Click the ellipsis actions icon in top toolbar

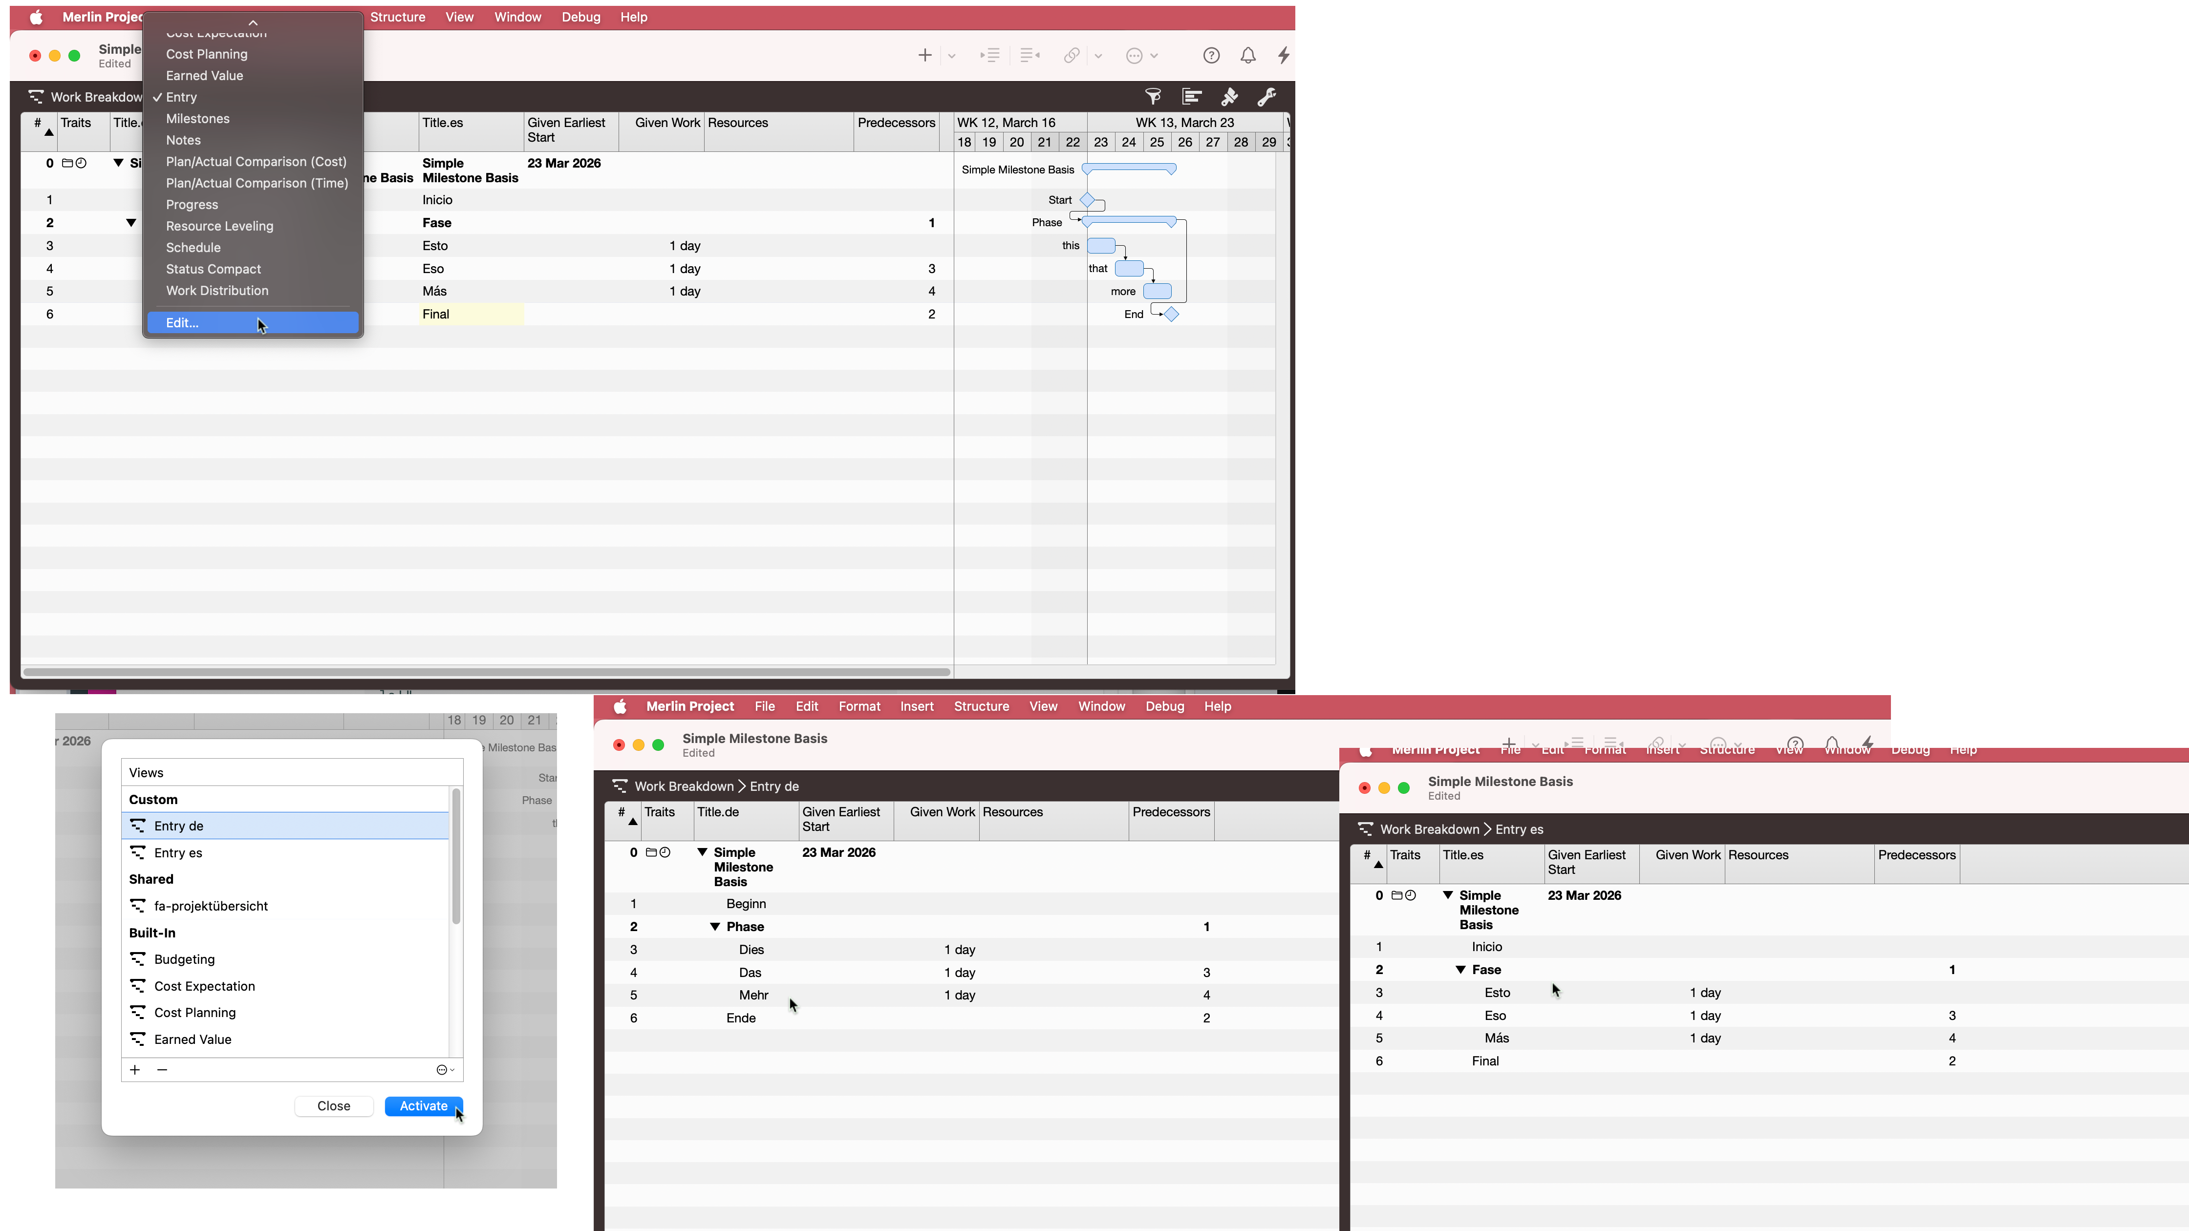(1135, 55)
